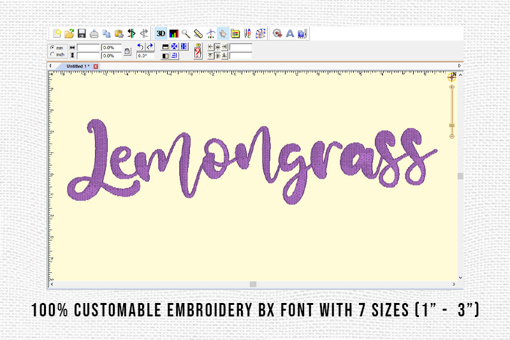Switch to the Untitled 1 tab
The image size is (510, 340).
[78, 66]
